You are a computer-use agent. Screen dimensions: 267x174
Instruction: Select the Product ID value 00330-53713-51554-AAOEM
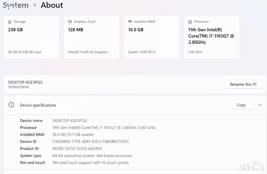pos(77,149)
